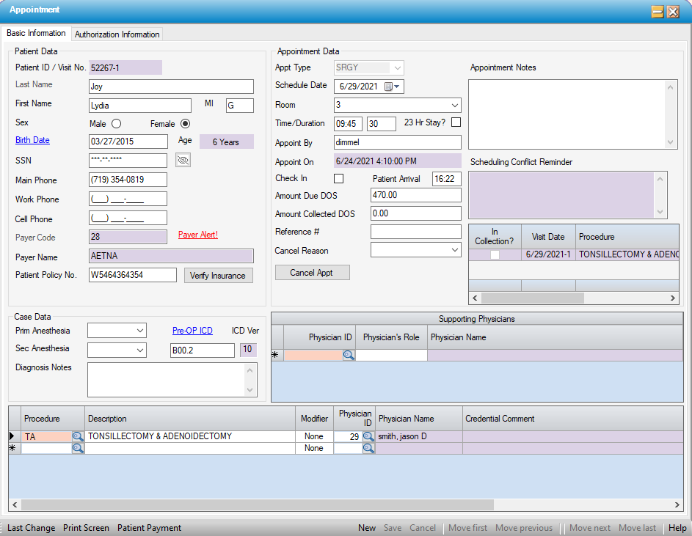The height and width of the screenshot is (536, 692).
Task: Switch to Authorization Information tab
Action: [117, 34]
